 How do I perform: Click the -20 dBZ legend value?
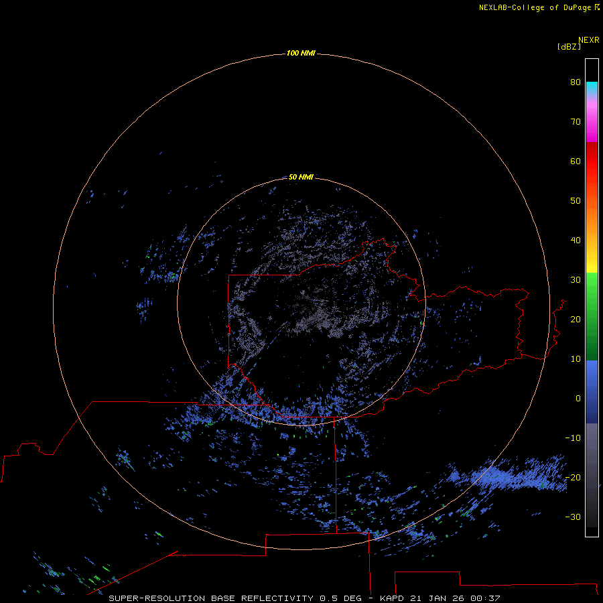[x=573, y=477]
